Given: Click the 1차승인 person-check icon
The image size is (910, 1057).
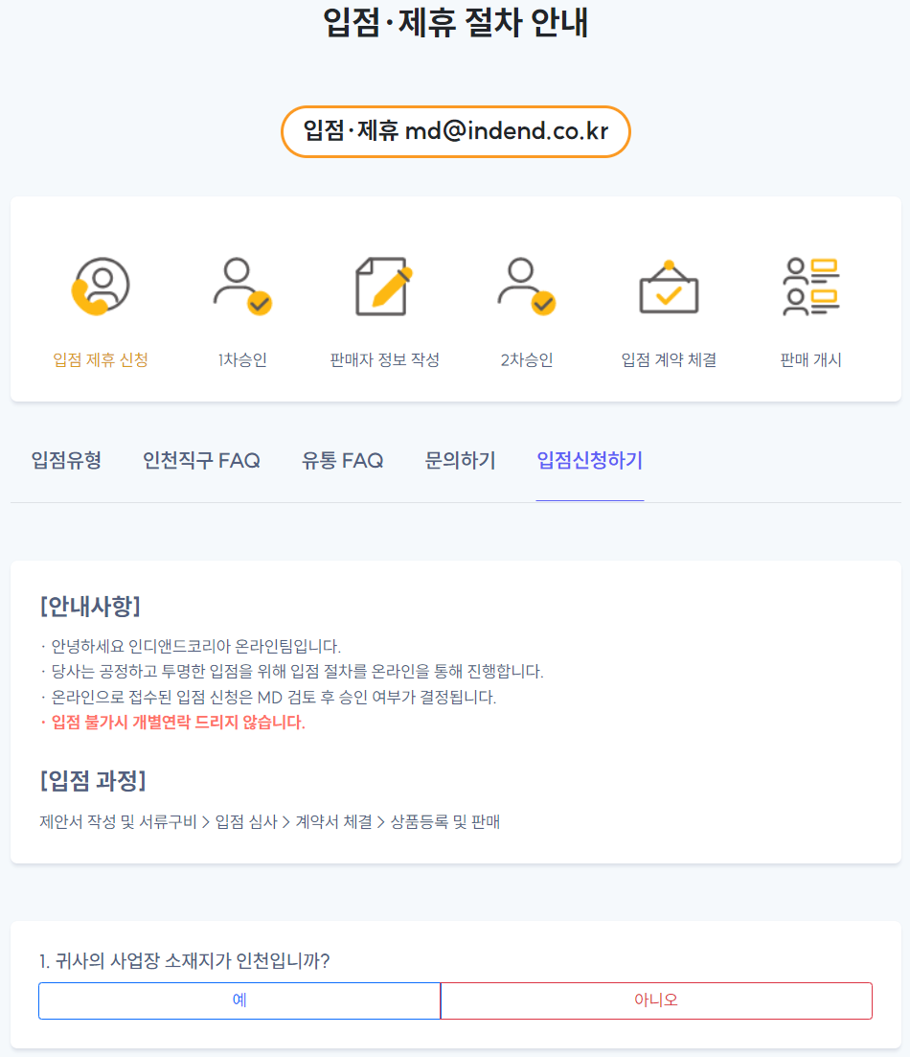Looking at the screenshot, I should tap(242, 286).
